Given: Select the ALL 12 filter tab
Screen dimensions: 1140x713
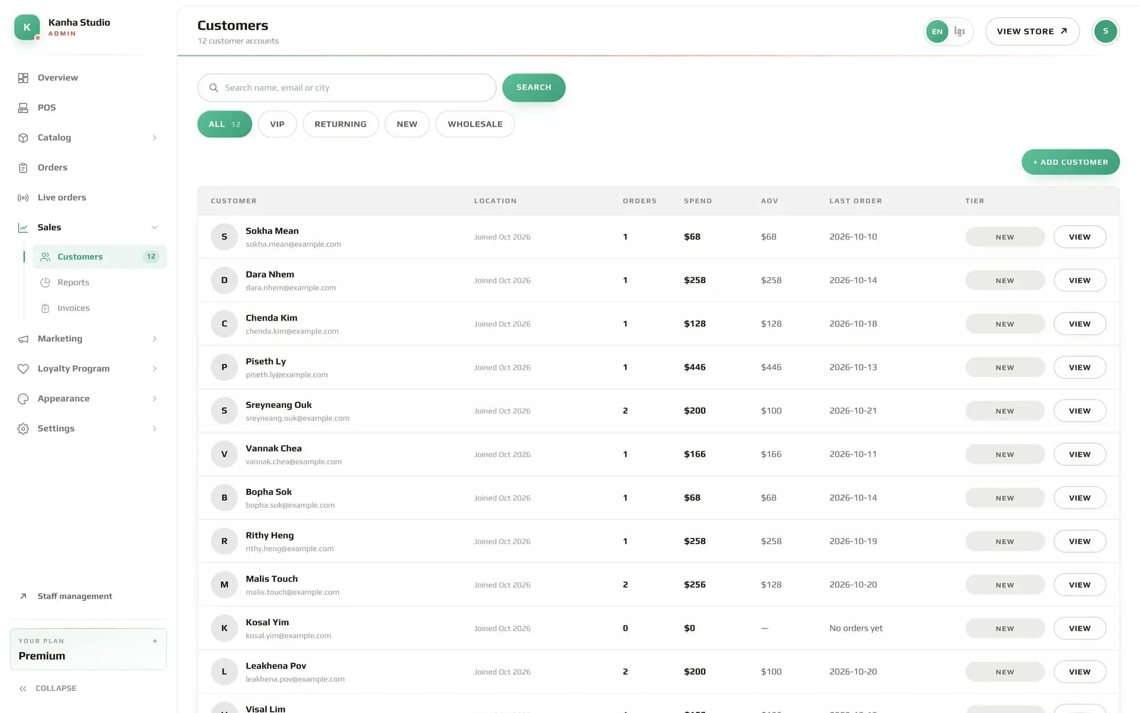Looking at the screenshot, I should tap(225, 124).
